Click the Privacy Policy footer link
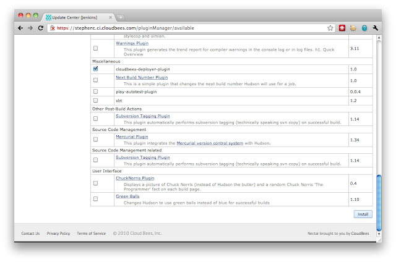 pos(58,234)
